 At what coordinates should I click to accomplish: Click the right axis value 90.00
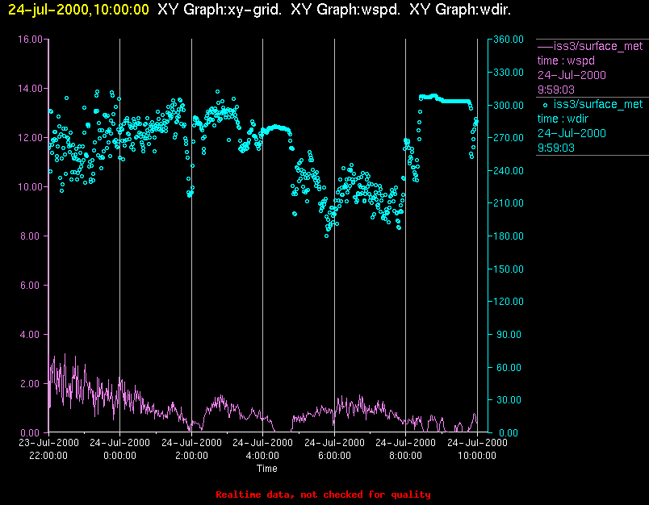click(509, 335)
